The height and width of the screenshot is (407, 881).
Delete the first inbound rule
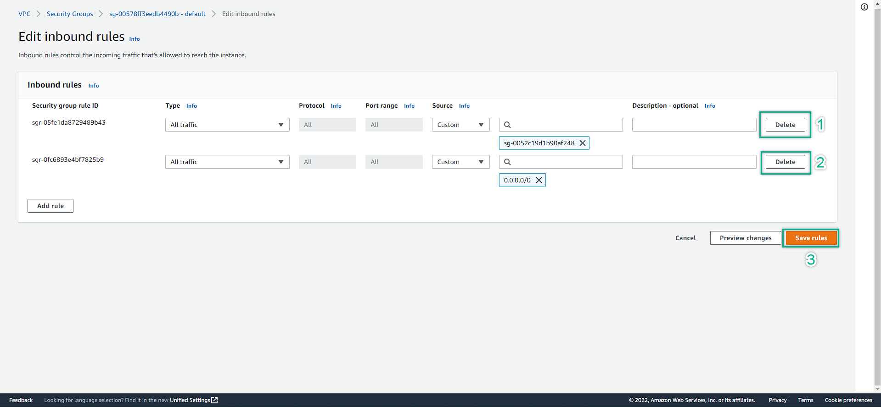(785, 125)
